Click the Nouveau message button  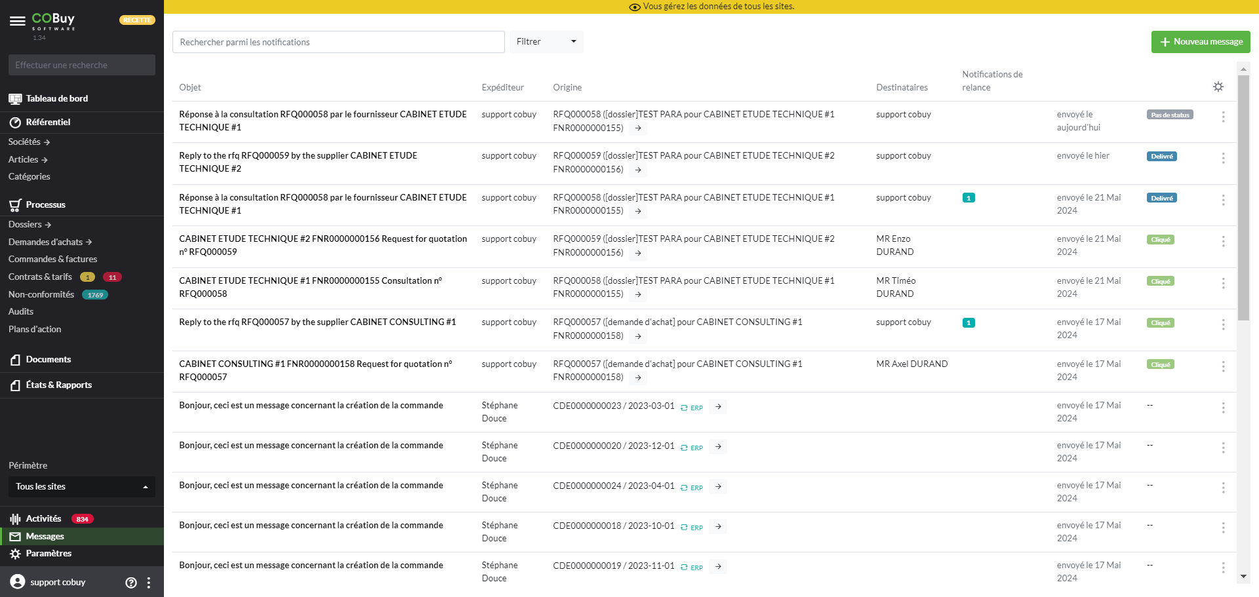click(x=1200, y=42)
